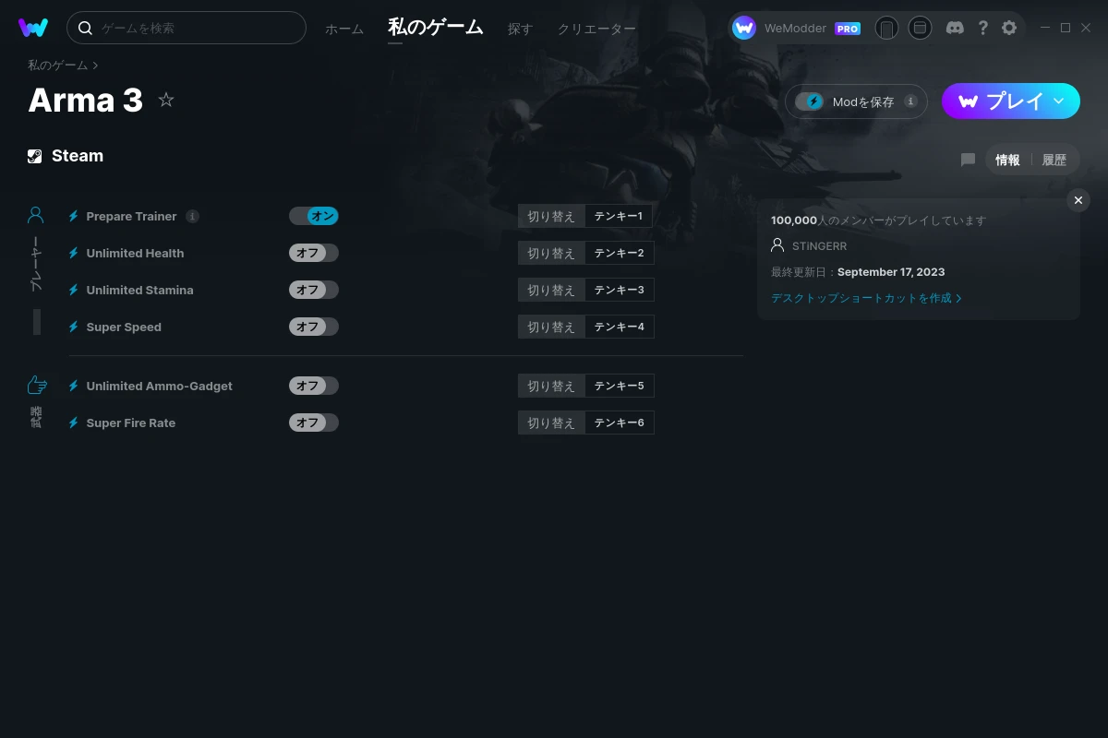Click the WeMod logo icon
This screenshot has height=738, width=1108.
pos(33,28)
